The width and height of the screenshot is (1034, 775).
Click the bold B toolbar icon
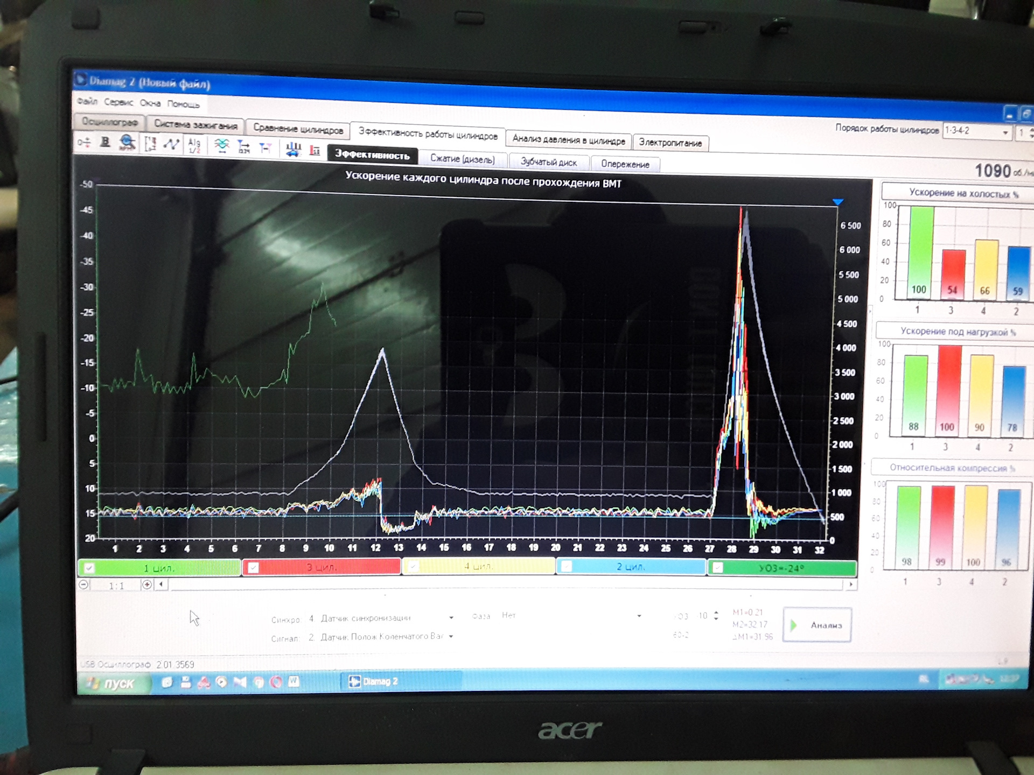pos(106,142)
